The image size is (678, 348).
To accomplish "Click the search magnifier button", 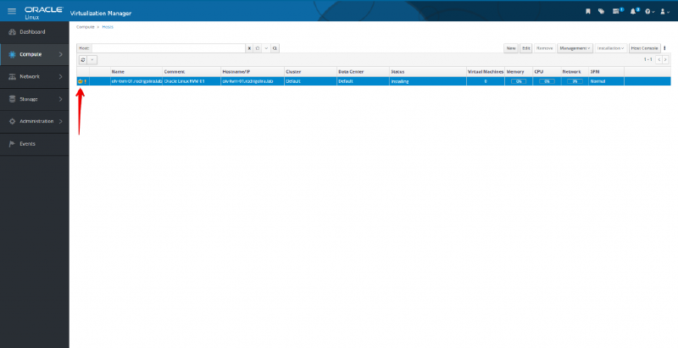I will (275, 48).
